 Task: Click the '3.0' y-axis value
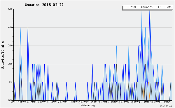[x=10, y=46]
